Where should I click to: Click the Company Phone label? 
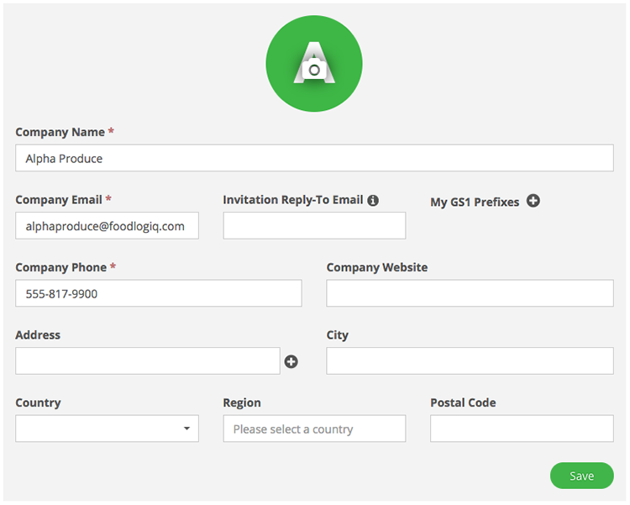pos(61,267)
